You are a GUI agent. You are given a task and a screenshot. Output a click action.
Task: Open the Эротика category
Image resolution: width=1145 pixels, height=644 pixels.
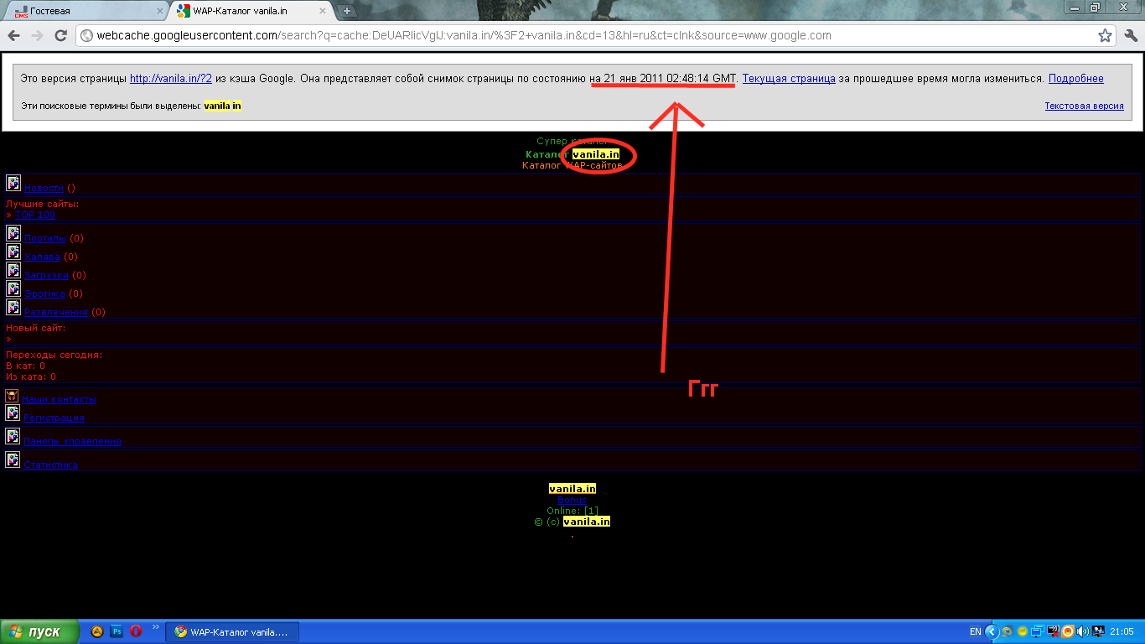coord(44,293)
